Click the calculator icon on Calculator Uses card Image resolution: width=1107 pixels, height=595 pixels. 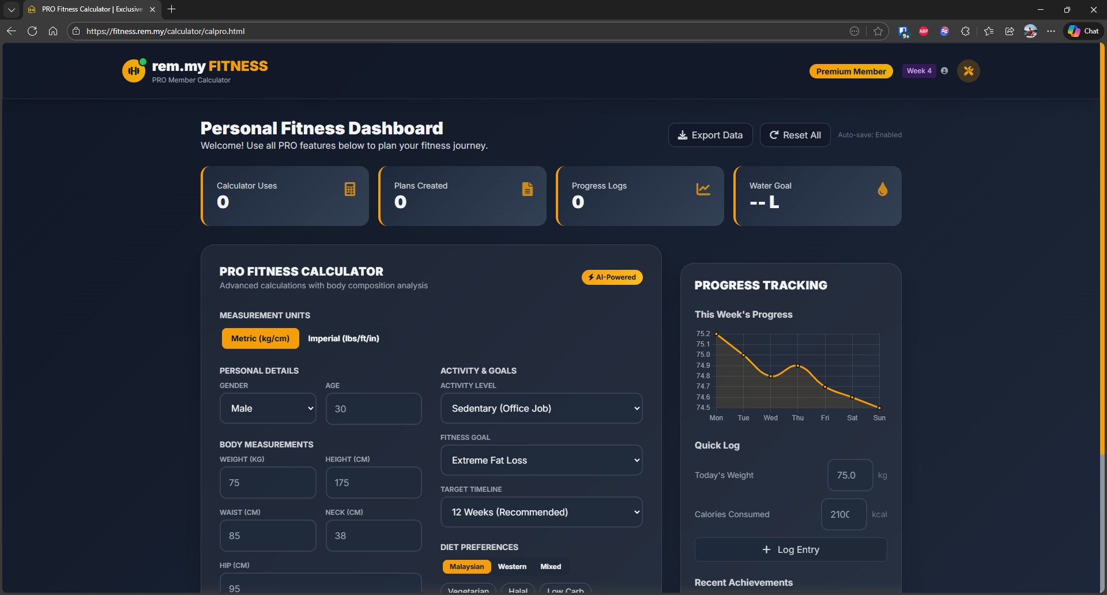coord(349,189)
